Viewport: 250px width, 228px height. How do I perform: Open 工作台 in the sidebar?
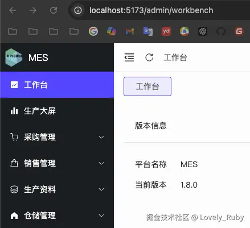click(57, 85)
